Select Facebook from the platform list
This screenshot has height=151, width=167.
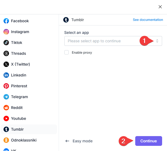click(29, 21)
